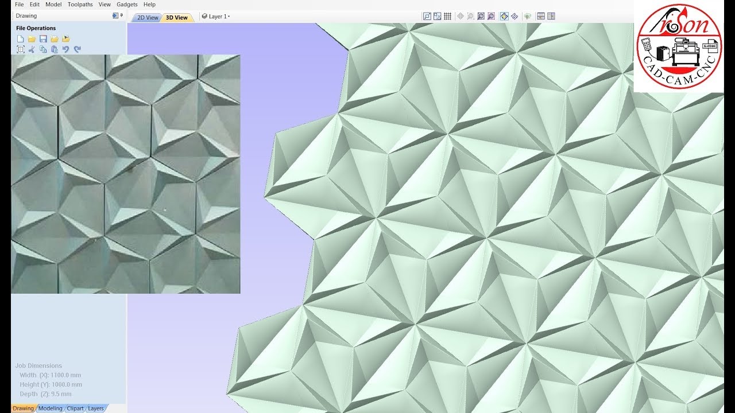Undo the last action

(x=65, y=49)
